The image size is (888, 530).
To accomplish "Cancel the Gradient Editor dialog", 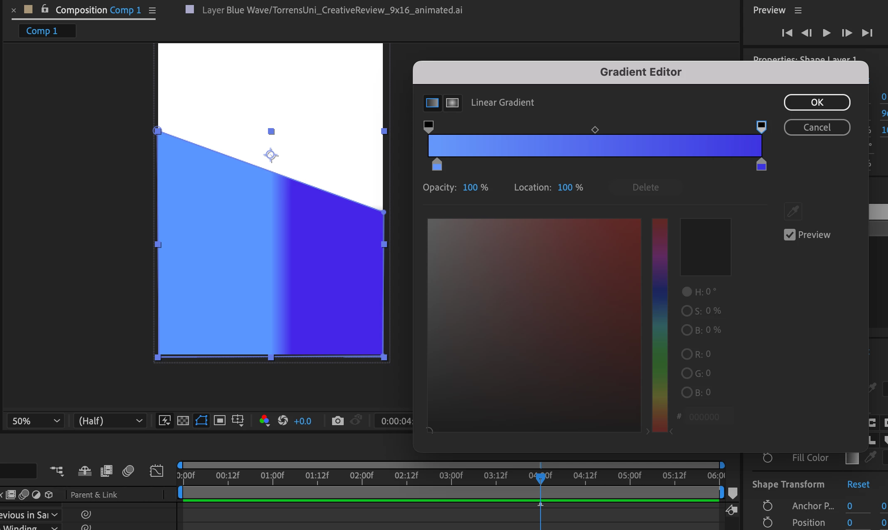I will [x=816, y=127].
